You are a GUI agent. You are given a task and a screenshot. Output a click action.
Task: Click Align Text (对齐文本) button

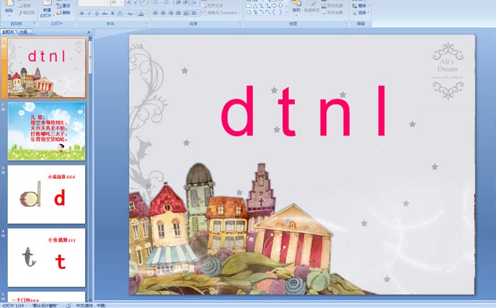click(213, 6)
